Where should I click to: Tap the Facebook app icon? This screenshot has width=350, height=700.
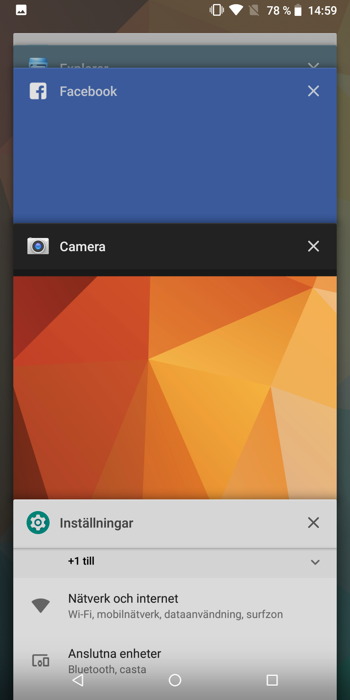point(38,91)
